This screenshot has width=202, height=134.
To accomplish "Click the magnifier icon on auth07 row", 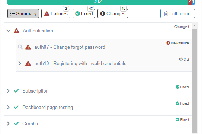I will pos(20,47).
